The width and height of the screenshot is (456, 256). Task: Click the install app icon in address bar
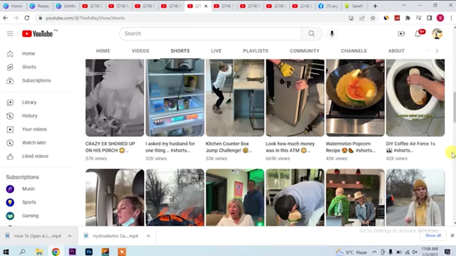351,18
